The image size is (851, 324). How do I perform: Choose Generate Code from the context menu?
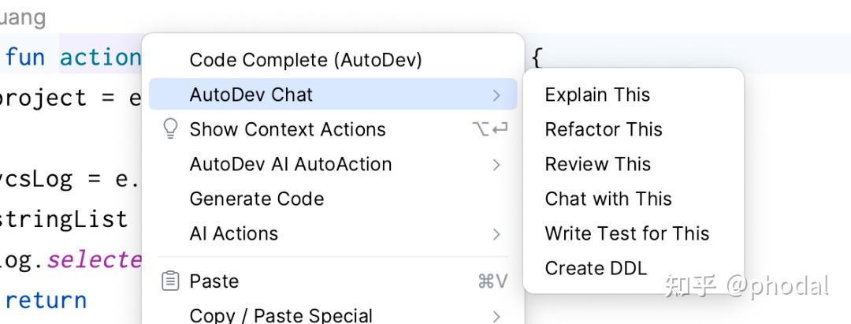point(333,199)
